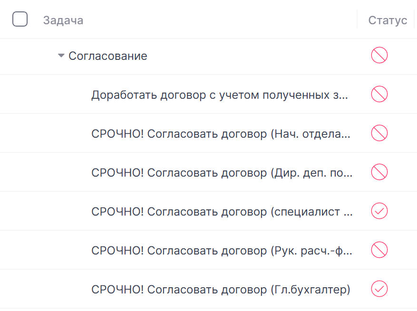The height and width of the screenshot is (311, 417).
Task: Click the cancelled status icon for Согласование
Action: click(379, 55)
